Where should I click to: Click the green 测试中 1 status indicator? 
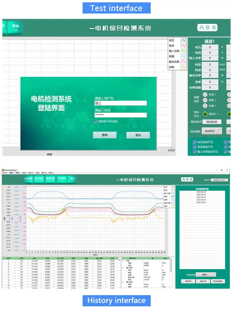click(205, 114)
